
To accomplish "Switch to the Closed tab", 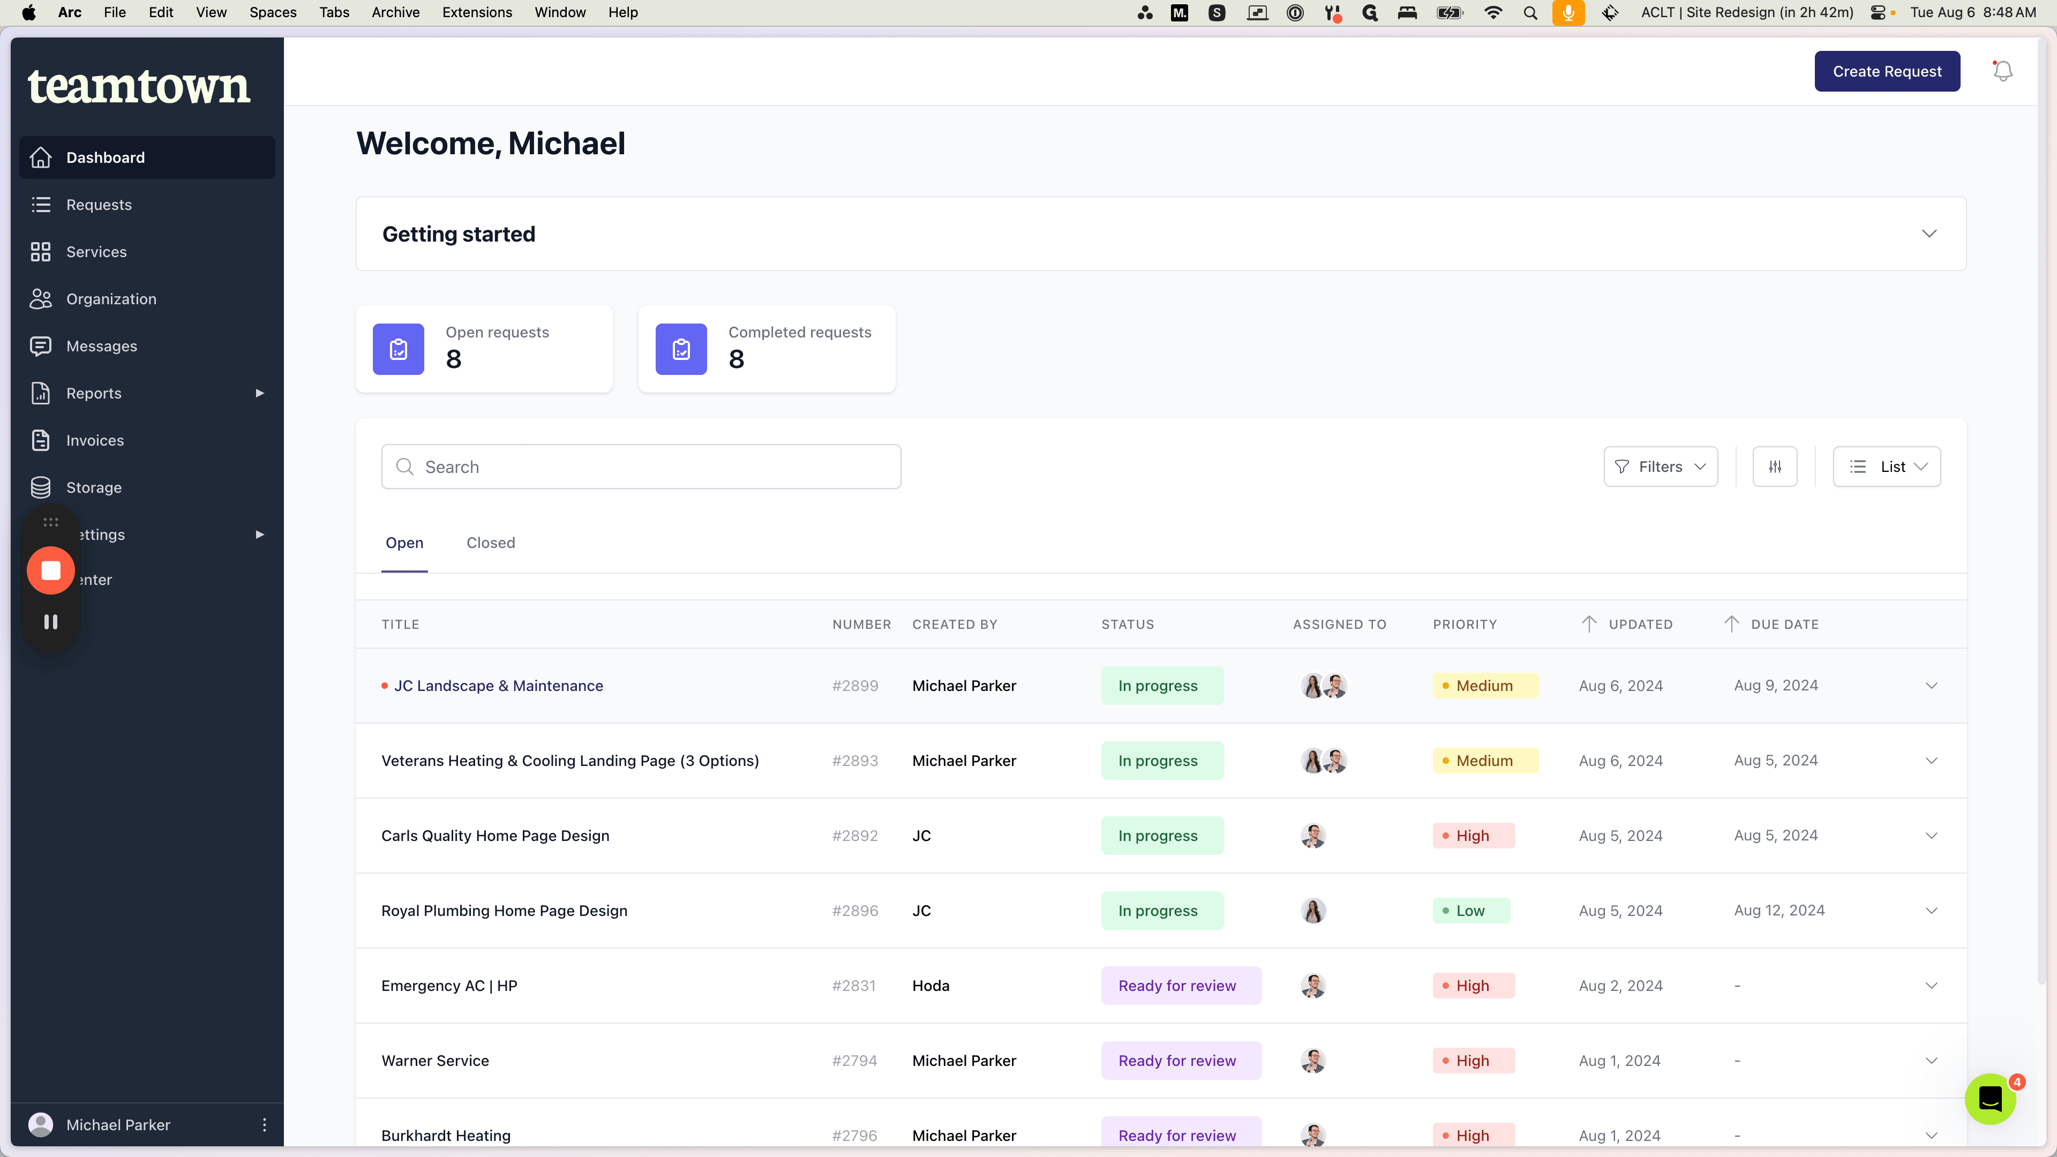I will point(490,542).
